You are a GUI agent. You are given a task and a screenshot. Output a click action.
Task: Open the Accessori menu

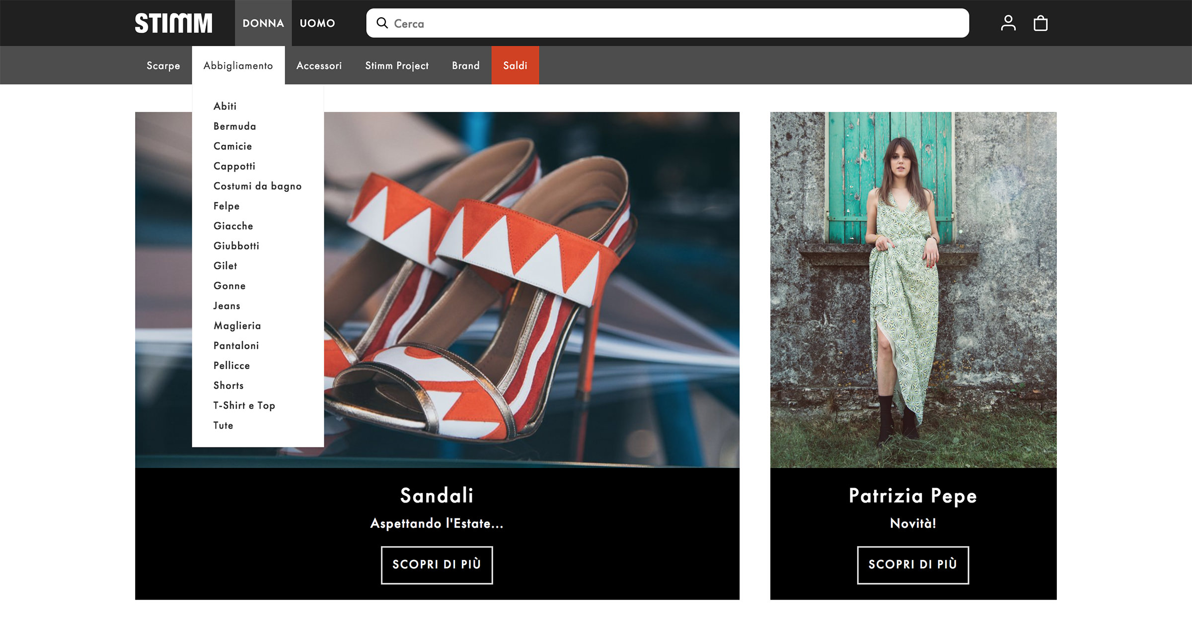point(319,65)
